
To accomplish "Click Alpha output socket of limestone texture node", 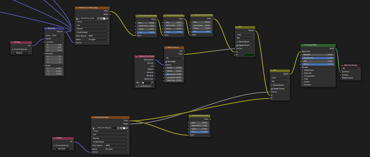I will point(110,14).
